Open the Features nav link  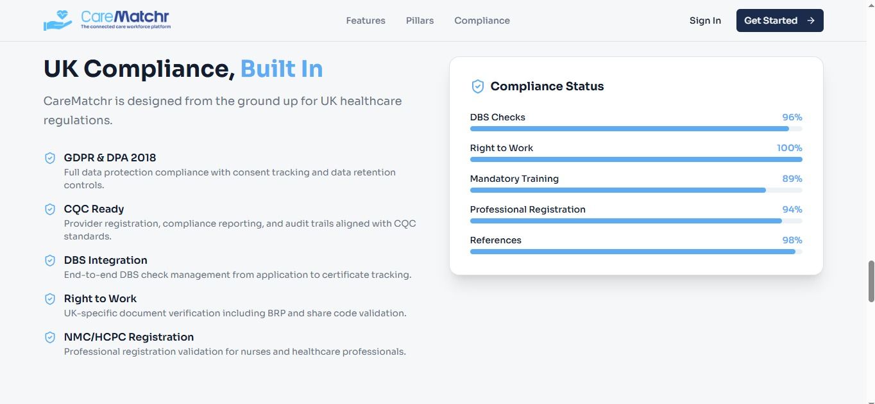(x=366, y=20)
